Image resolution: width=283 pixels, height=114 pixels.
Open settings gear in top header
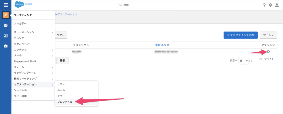coord(271,5)
